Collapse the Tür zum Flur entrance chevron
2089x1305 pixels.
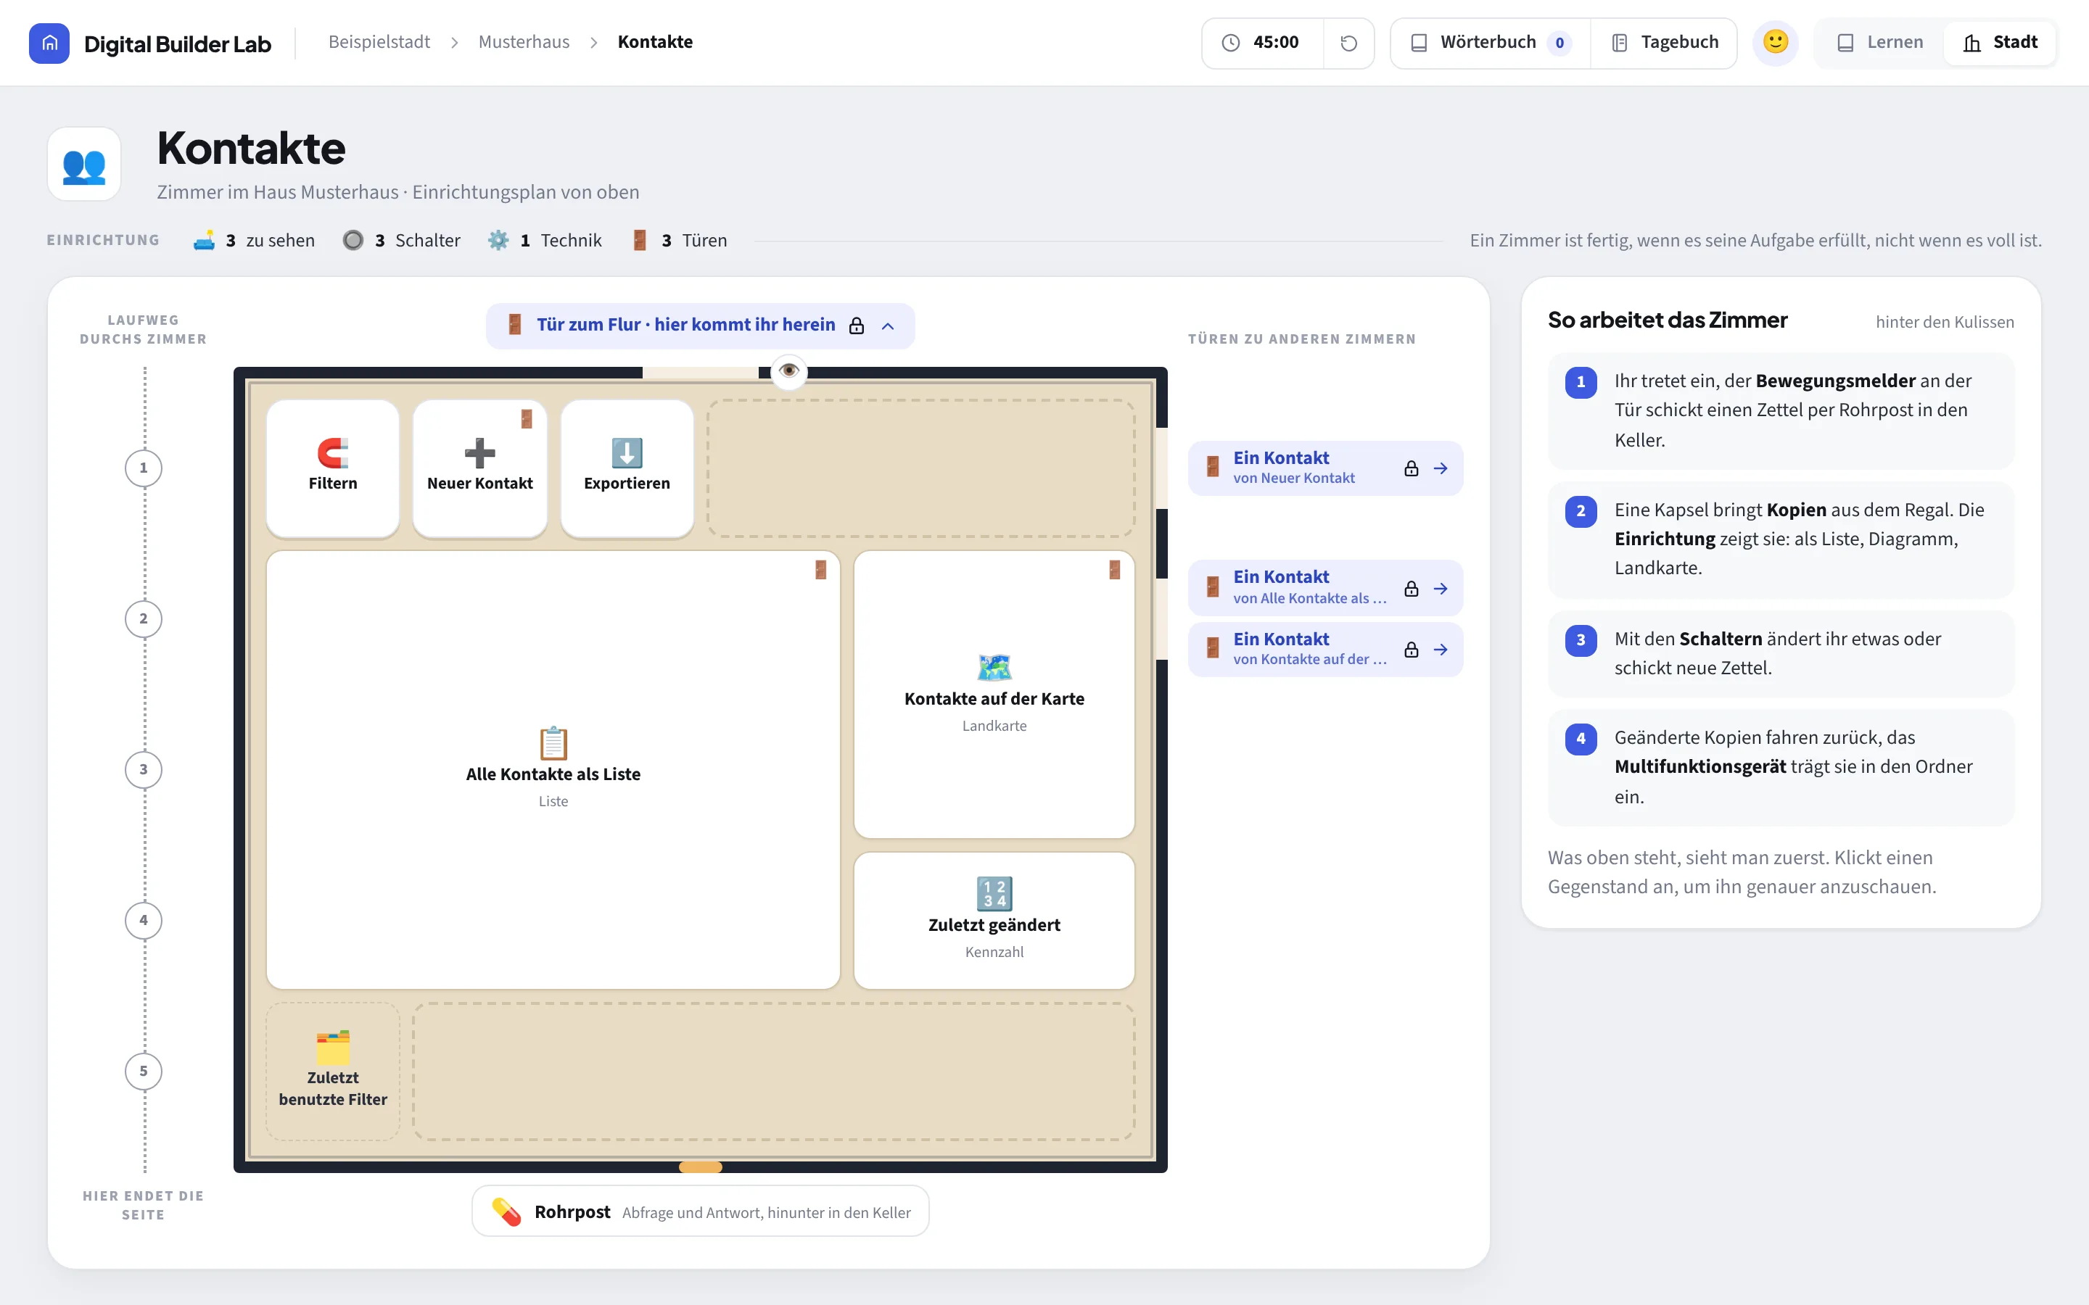(887, 326)
